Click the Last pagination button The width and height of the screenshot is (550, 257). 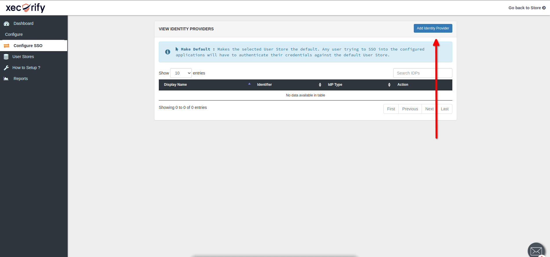click(445, 109)
